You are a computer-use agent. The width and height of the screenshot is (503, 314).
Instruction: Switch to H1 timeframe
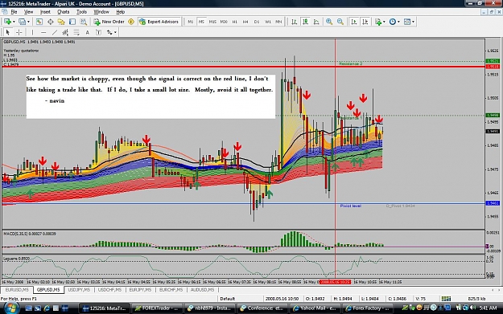pos(235,22)
